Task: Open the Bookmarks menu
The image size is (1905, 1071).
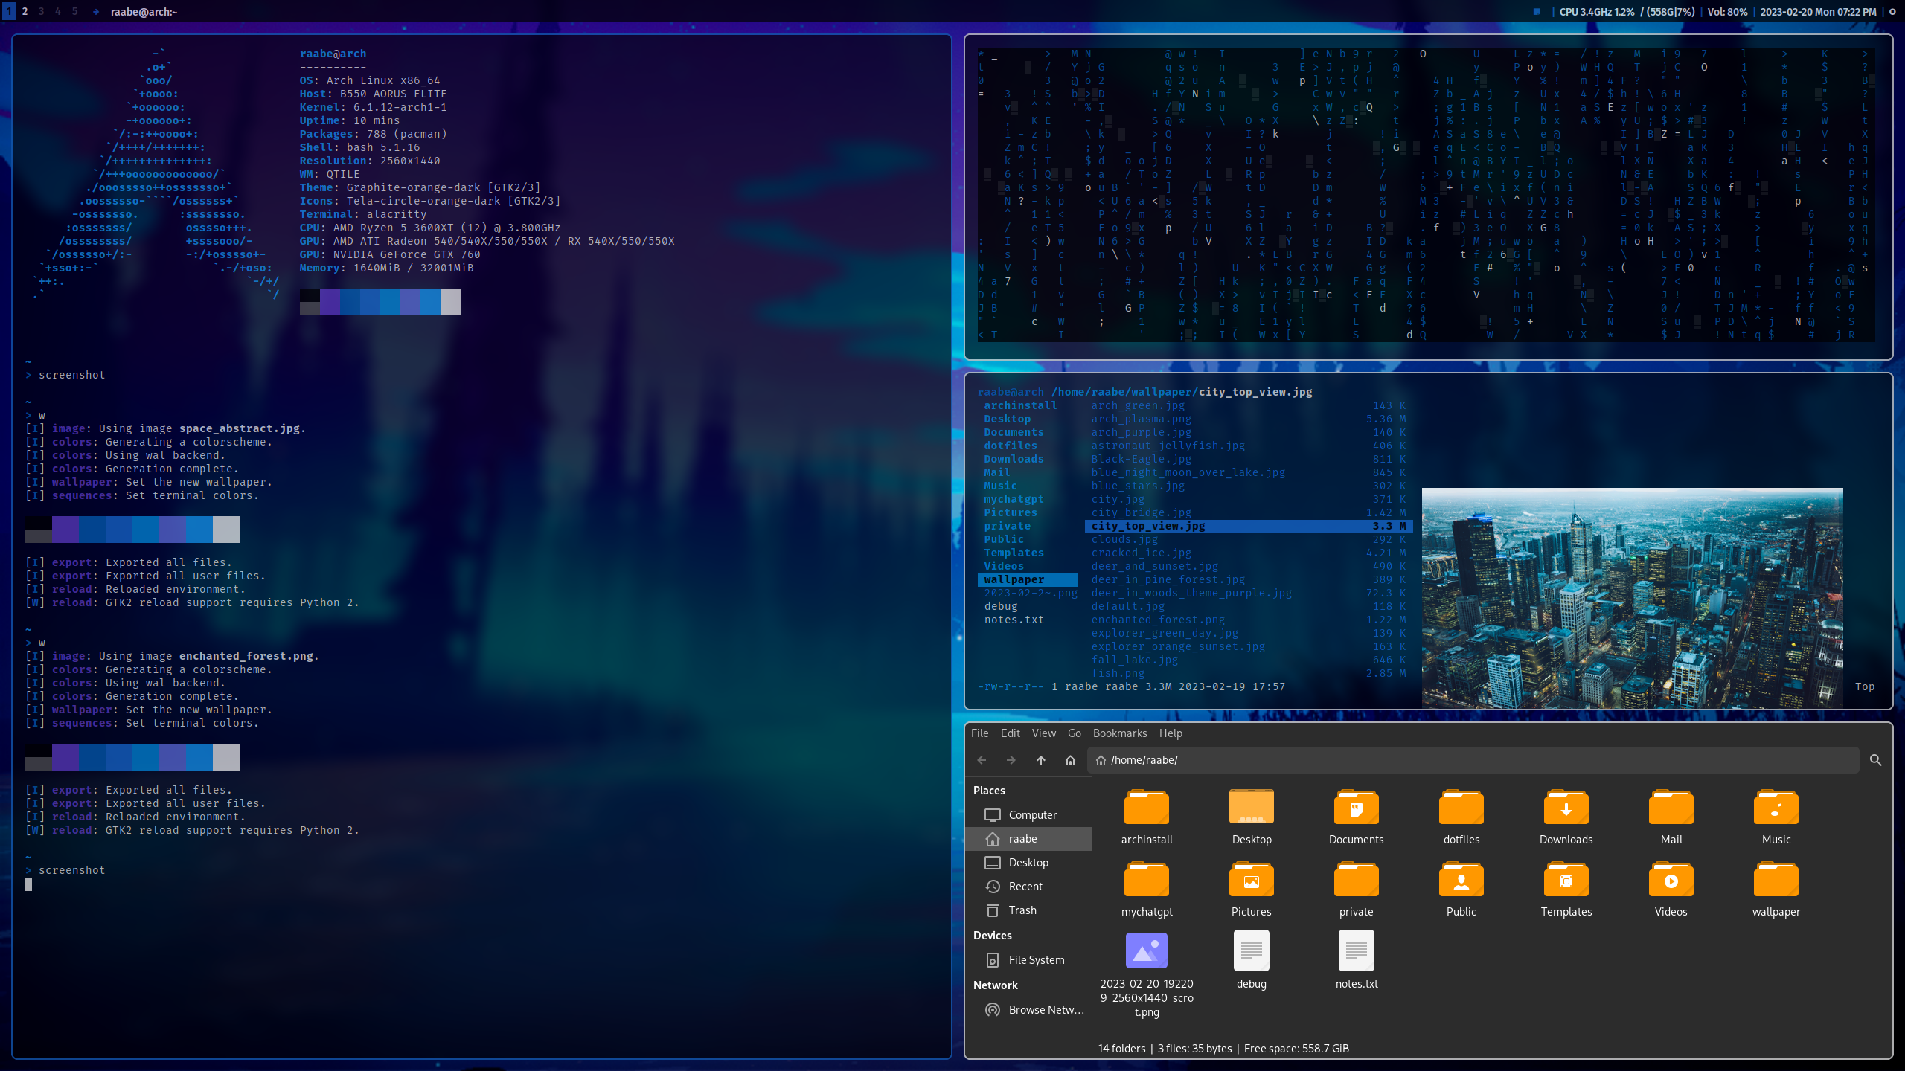Action: [1119, 733]
